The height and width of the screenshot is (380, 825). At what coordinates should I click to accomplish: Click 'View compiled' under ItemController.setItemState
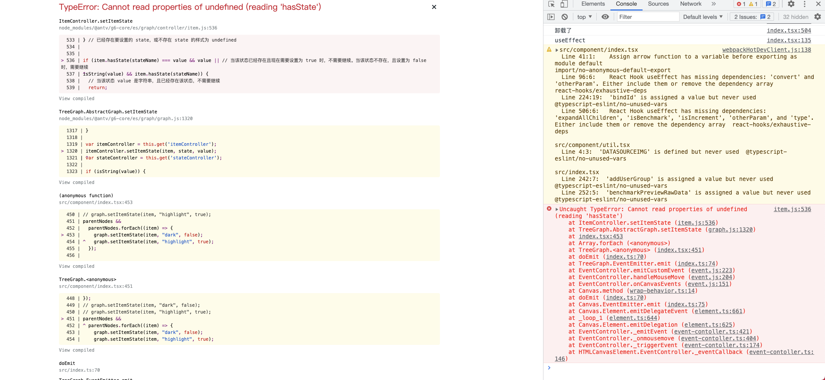76,98
